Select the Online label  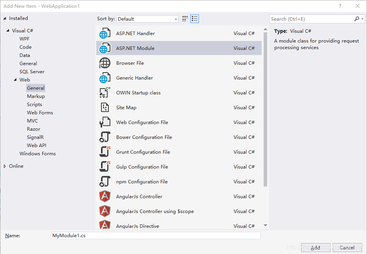pos(16,166)
